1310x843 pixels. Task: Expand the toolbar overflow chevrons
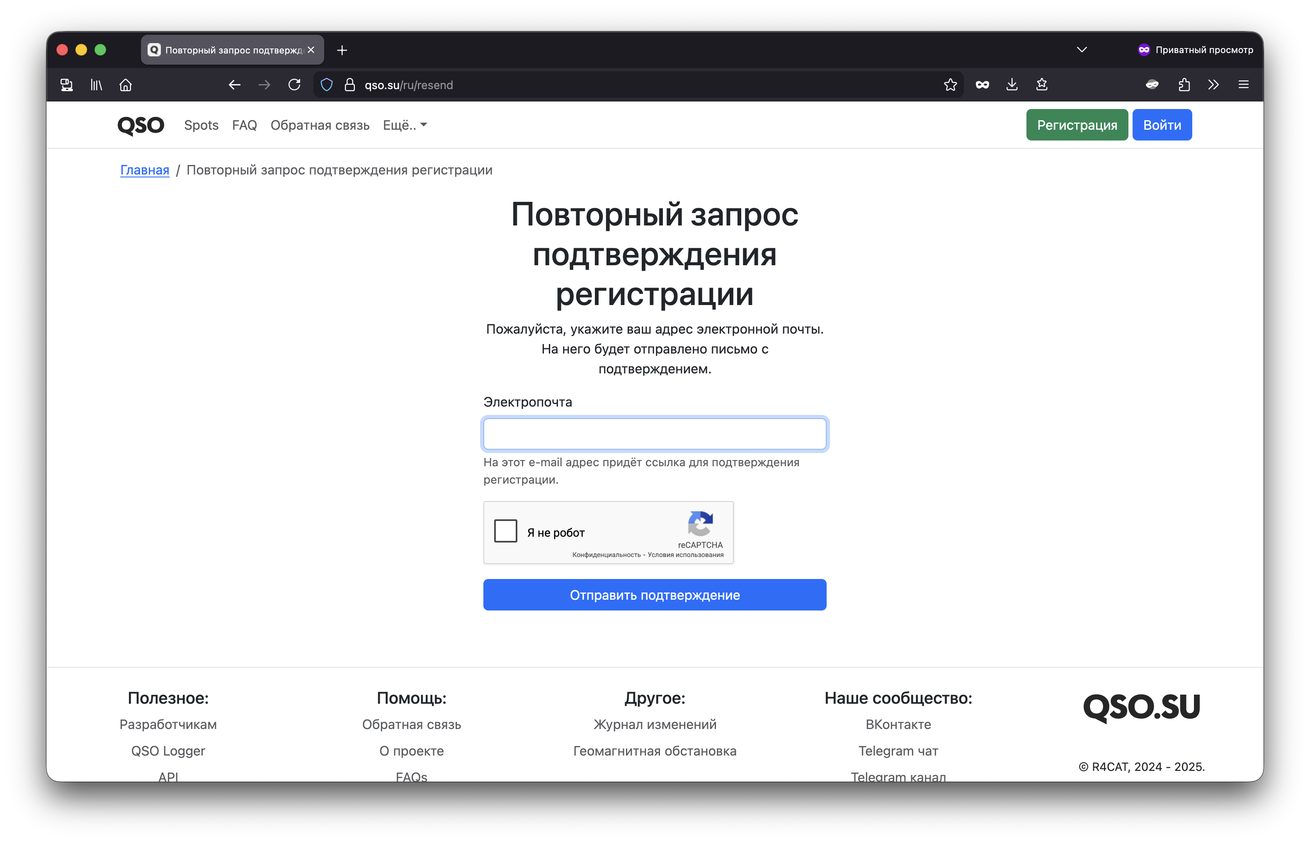pyautogui.click(x=1214, y=85)
